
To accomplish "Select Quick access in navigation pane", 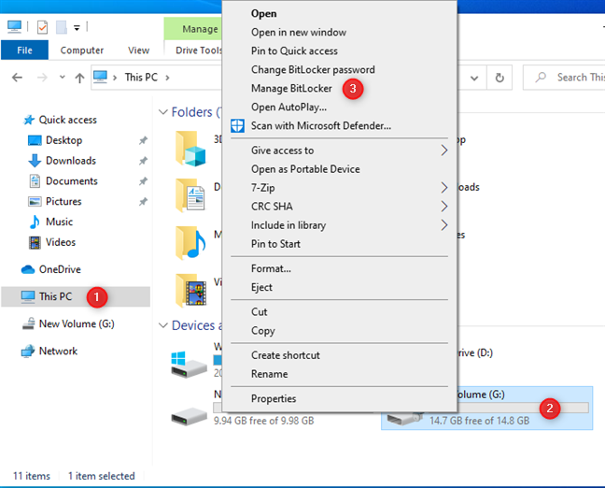I will click(67, 120).
